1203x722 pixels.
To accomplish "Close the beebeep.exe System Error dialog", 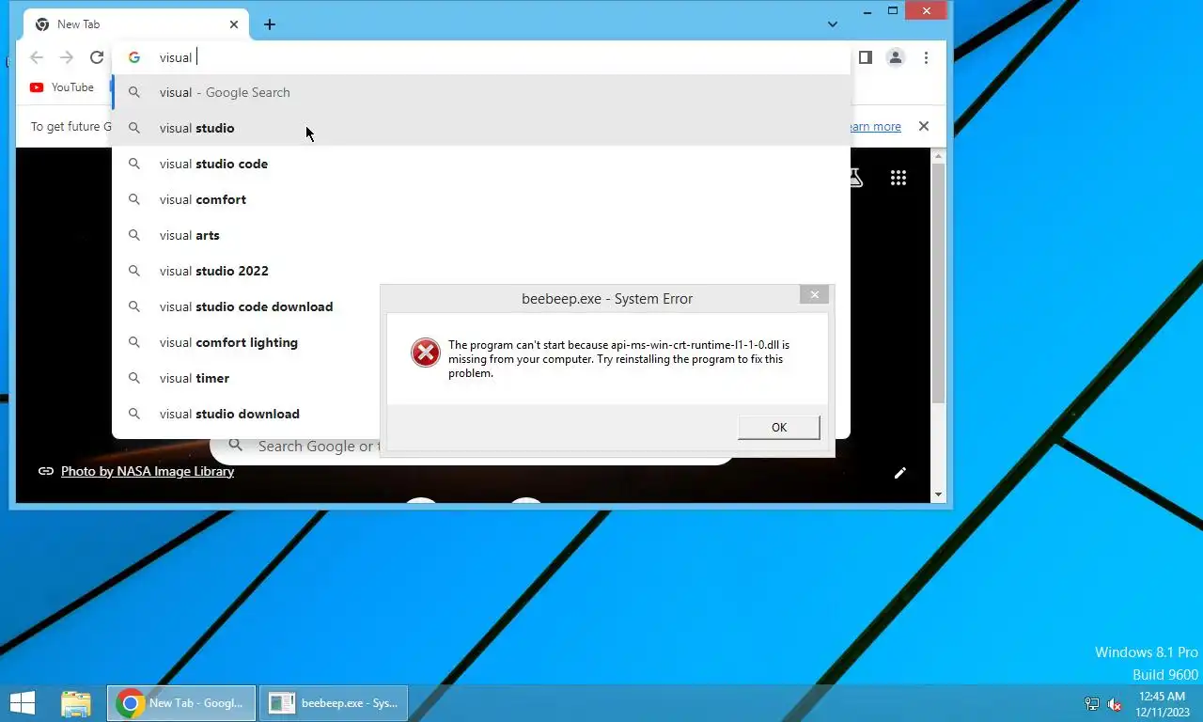I will click(815, 295).
